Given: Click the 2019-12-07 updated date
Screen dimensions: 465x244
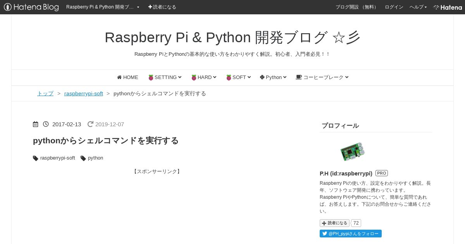Looking at the screenshot, I should click(x=110, y=124).
